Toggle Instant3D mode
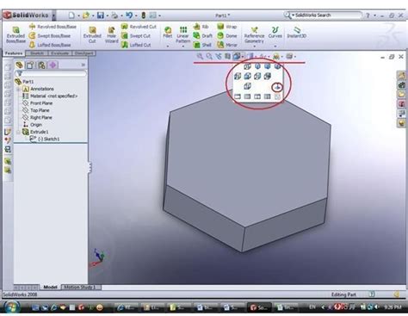This screenshot has width=408, height=316. point(297,33)
